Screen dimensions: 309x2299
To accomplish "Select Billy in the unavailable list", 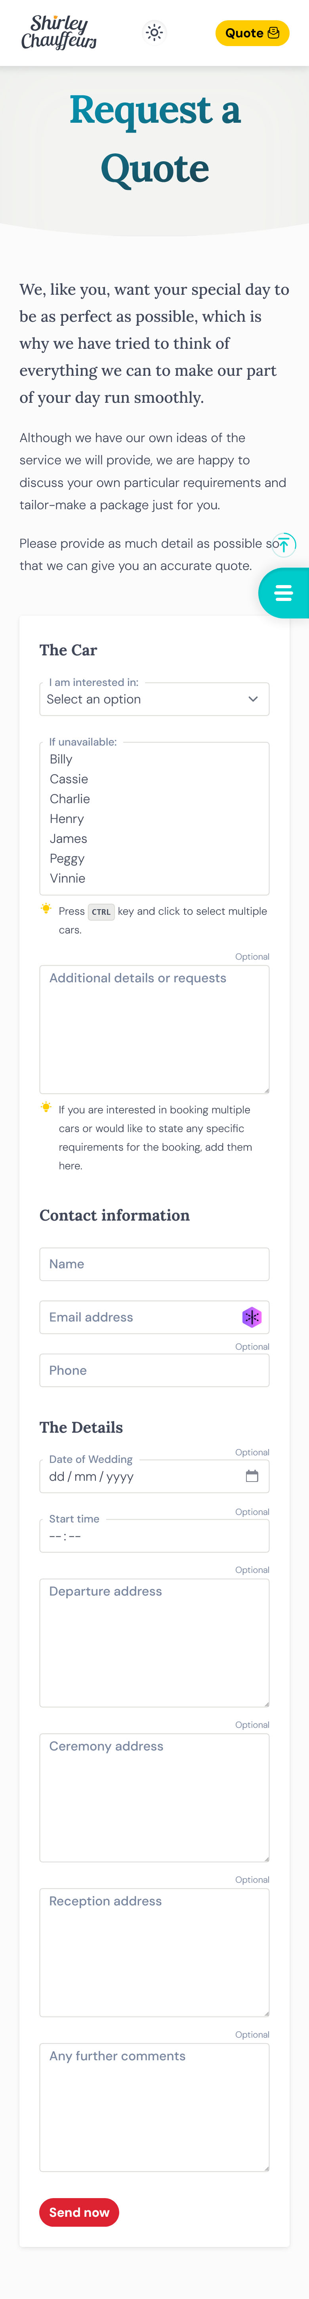I will pyautogui.click(x=61, y=759).
